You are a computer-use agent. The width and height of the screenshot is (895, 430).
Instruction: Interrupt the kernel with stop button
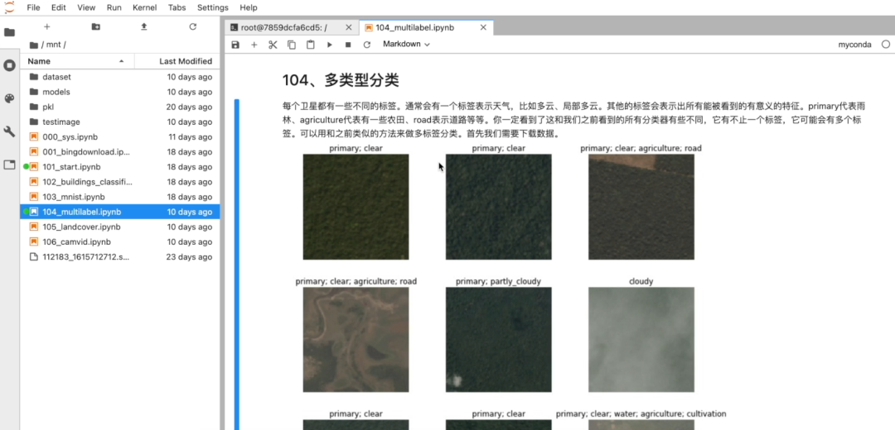pos(348,45)
